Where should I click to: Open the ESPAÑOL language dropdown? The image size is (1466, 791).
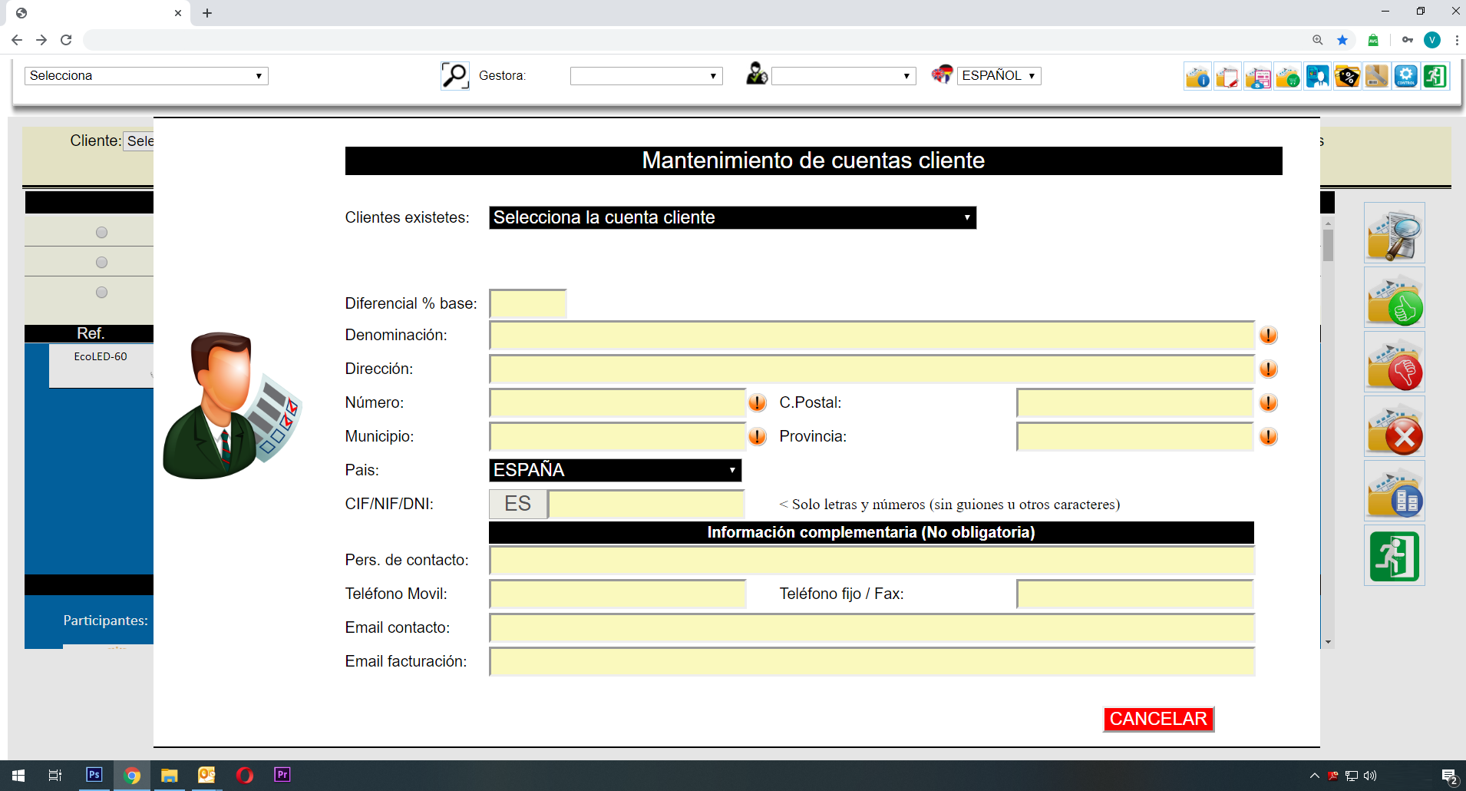(999, 75)
